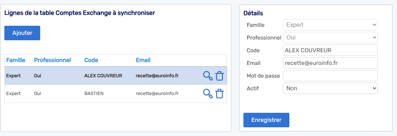The width and height of the screenshot is (397, 136).
Task: Open the Actif dropdown showing Non
Action: [330, 88]
